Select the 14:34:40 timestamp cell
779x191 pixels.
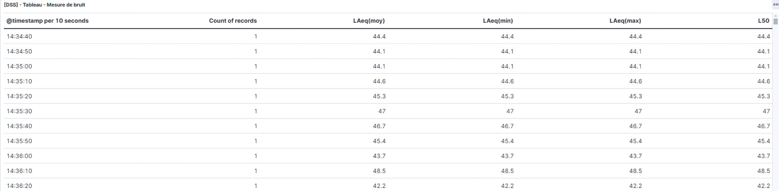[x=19, y=36]
